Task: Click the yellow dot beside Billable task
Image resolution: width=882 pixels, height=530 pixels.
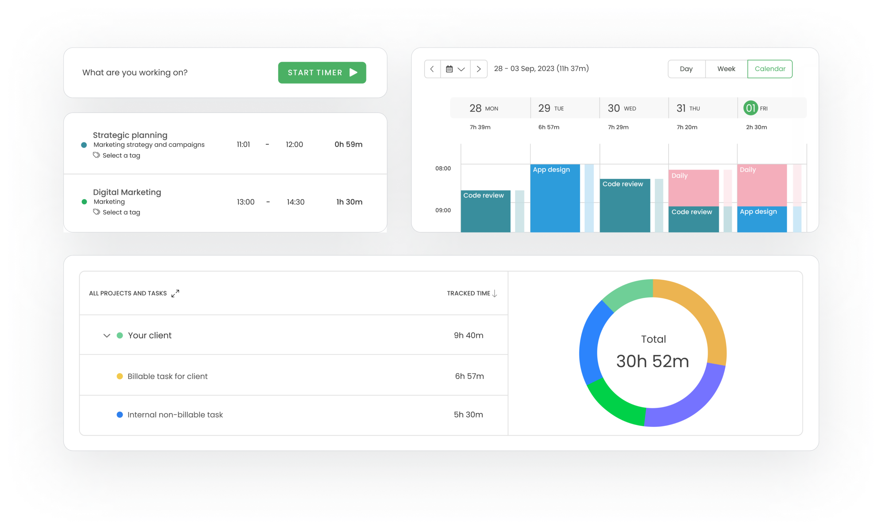Action: pos(120,376)
